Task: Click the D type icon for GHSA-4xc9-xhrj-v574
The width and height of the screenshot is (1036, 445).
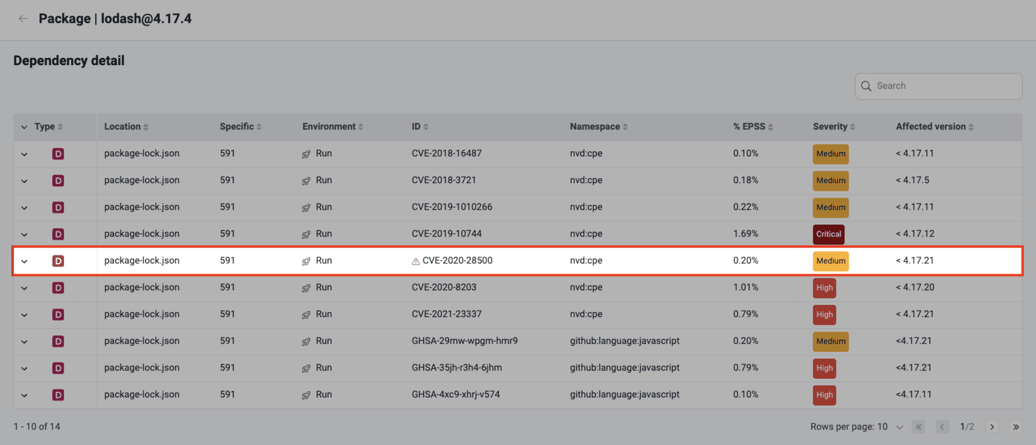Action: pos(58,395)
